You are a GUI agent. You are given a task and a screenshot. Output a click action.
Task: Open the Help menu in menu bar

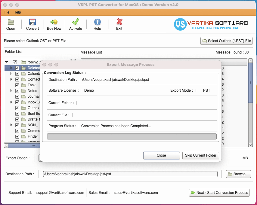point(17,12)
